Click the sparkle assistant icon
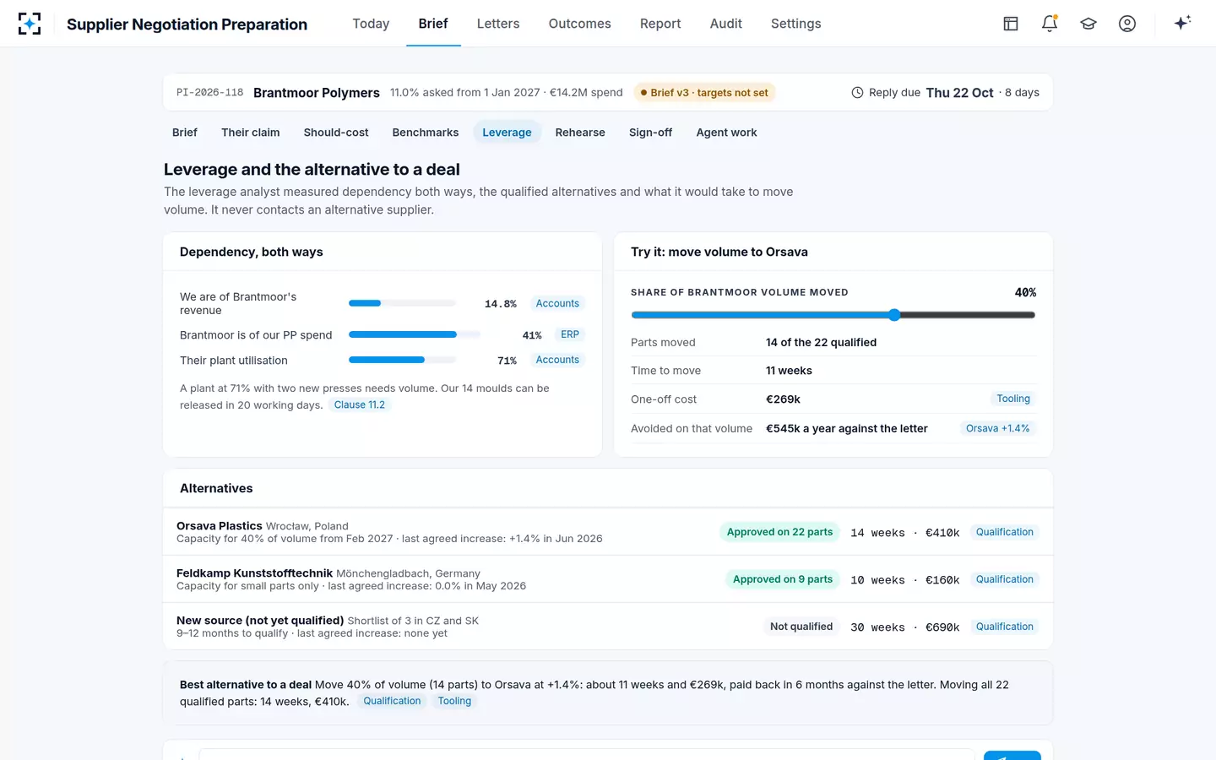The width and height of the screenshot is (1216, 760). (1182, 23)
